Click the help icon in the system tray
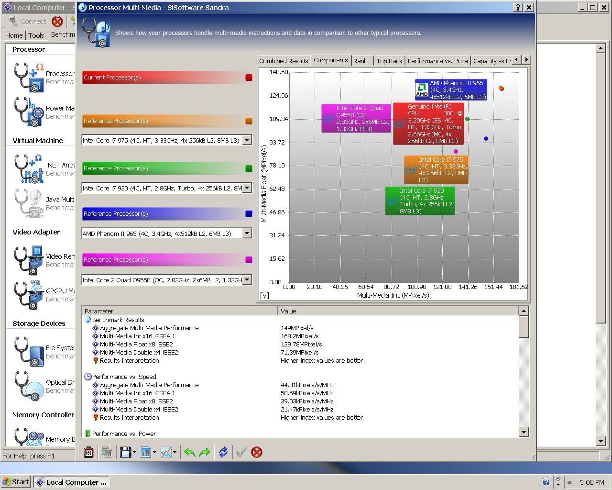 546,482
